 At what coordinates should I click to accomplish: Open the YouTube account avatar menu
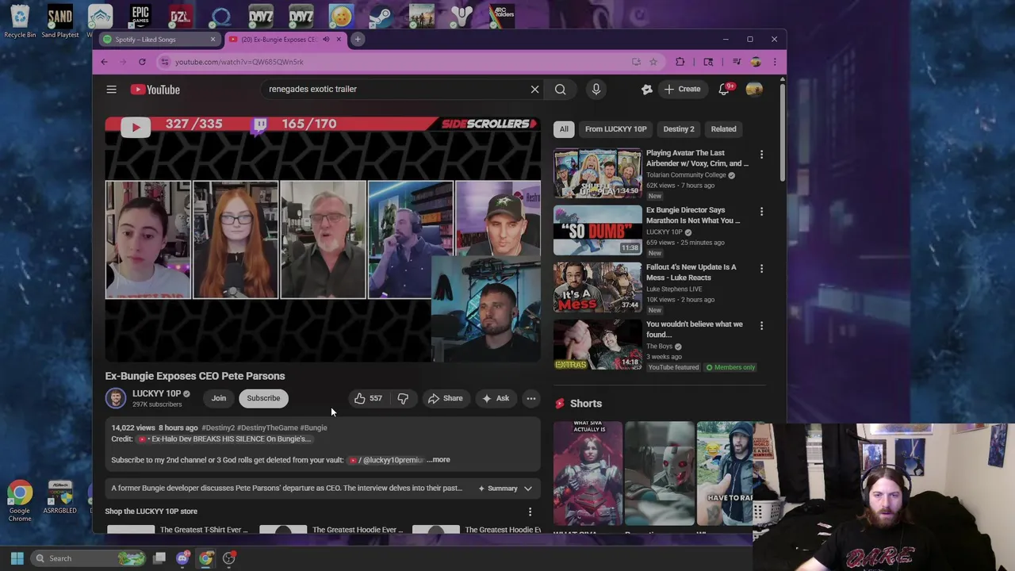point(754,90)
